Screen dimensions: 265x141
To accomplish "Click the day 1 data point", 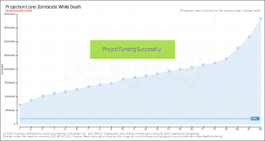I will 20,105.
